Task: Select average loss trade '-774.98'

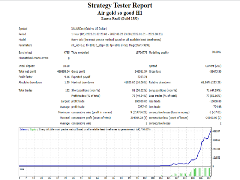Action: click(217, 107)
